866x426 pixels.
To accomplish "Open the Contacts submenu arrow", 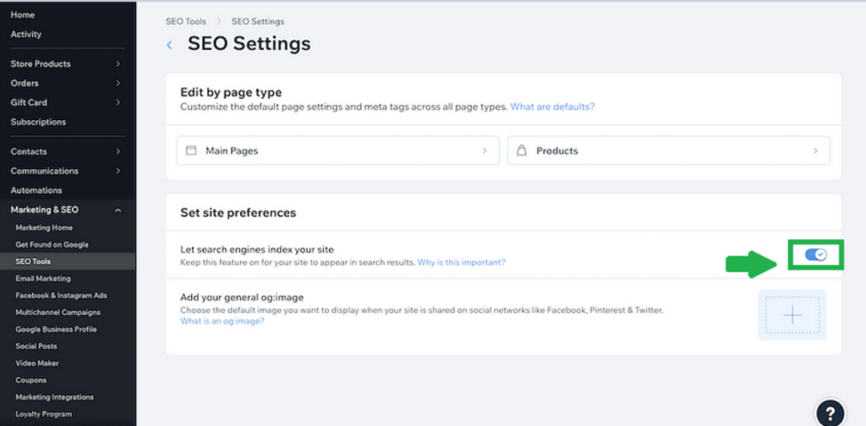I will [x=118, y=152].
